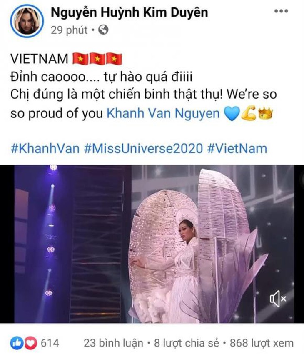Open the #VietNam hashtag
The image size is (304, 354).
click(x=237, y=149)
